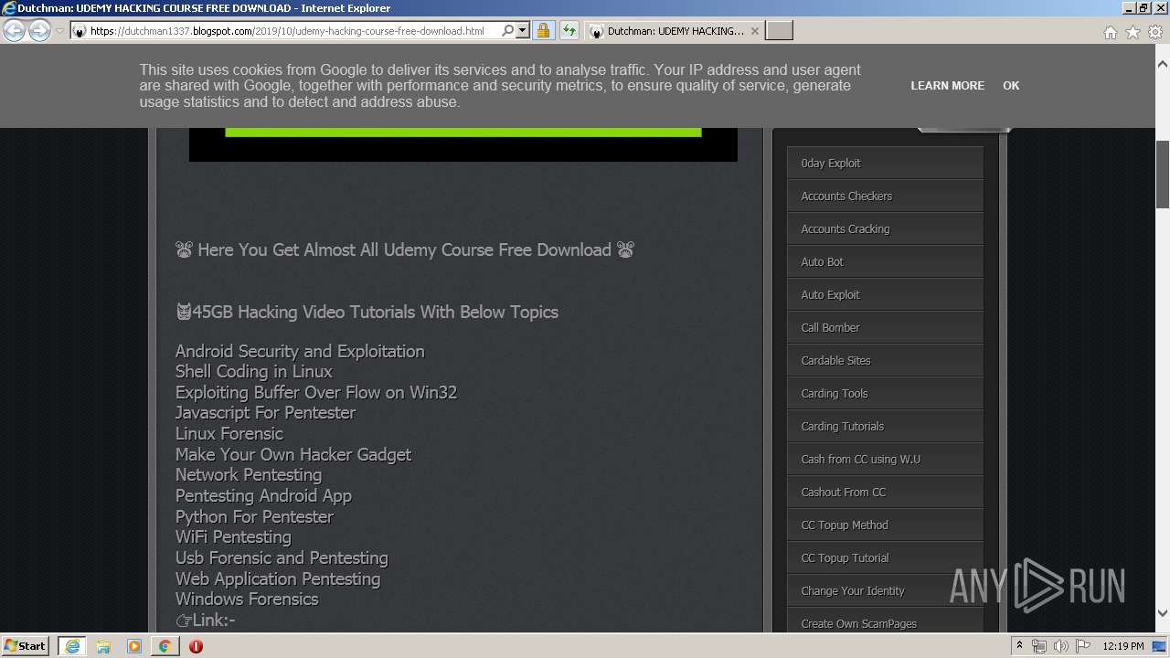This screenshot has width=1170, height=658.
Task: Open the Call Bomber category
Action: coord(885,327)
